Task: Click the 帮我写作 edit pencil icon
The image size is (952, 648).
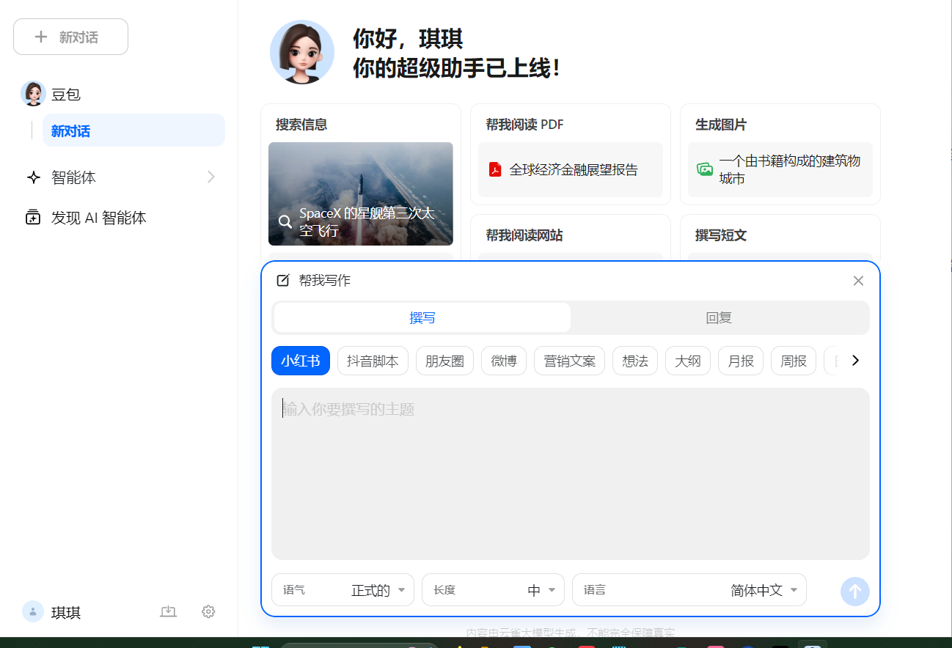Action: coord(283,280)
